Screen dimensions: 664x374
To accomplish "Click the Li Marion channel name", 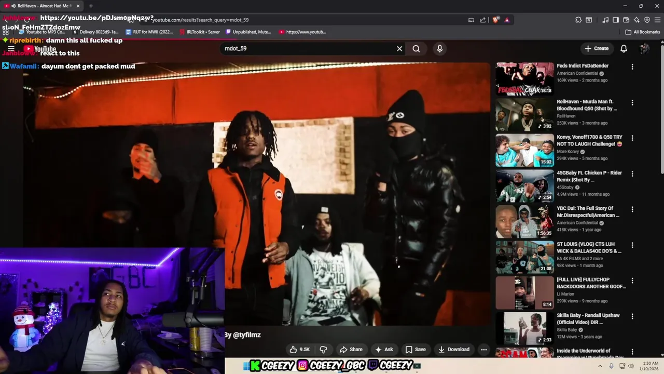I will [x=565, y=294].
